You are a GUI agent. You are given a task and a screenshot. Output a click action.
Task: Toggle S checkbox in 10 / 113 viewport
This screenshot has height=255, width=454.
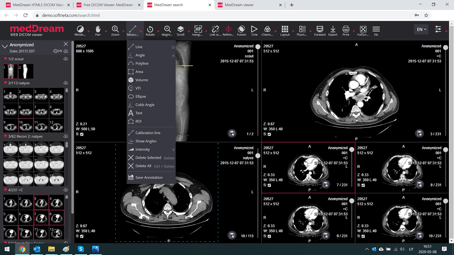(82, 236)
